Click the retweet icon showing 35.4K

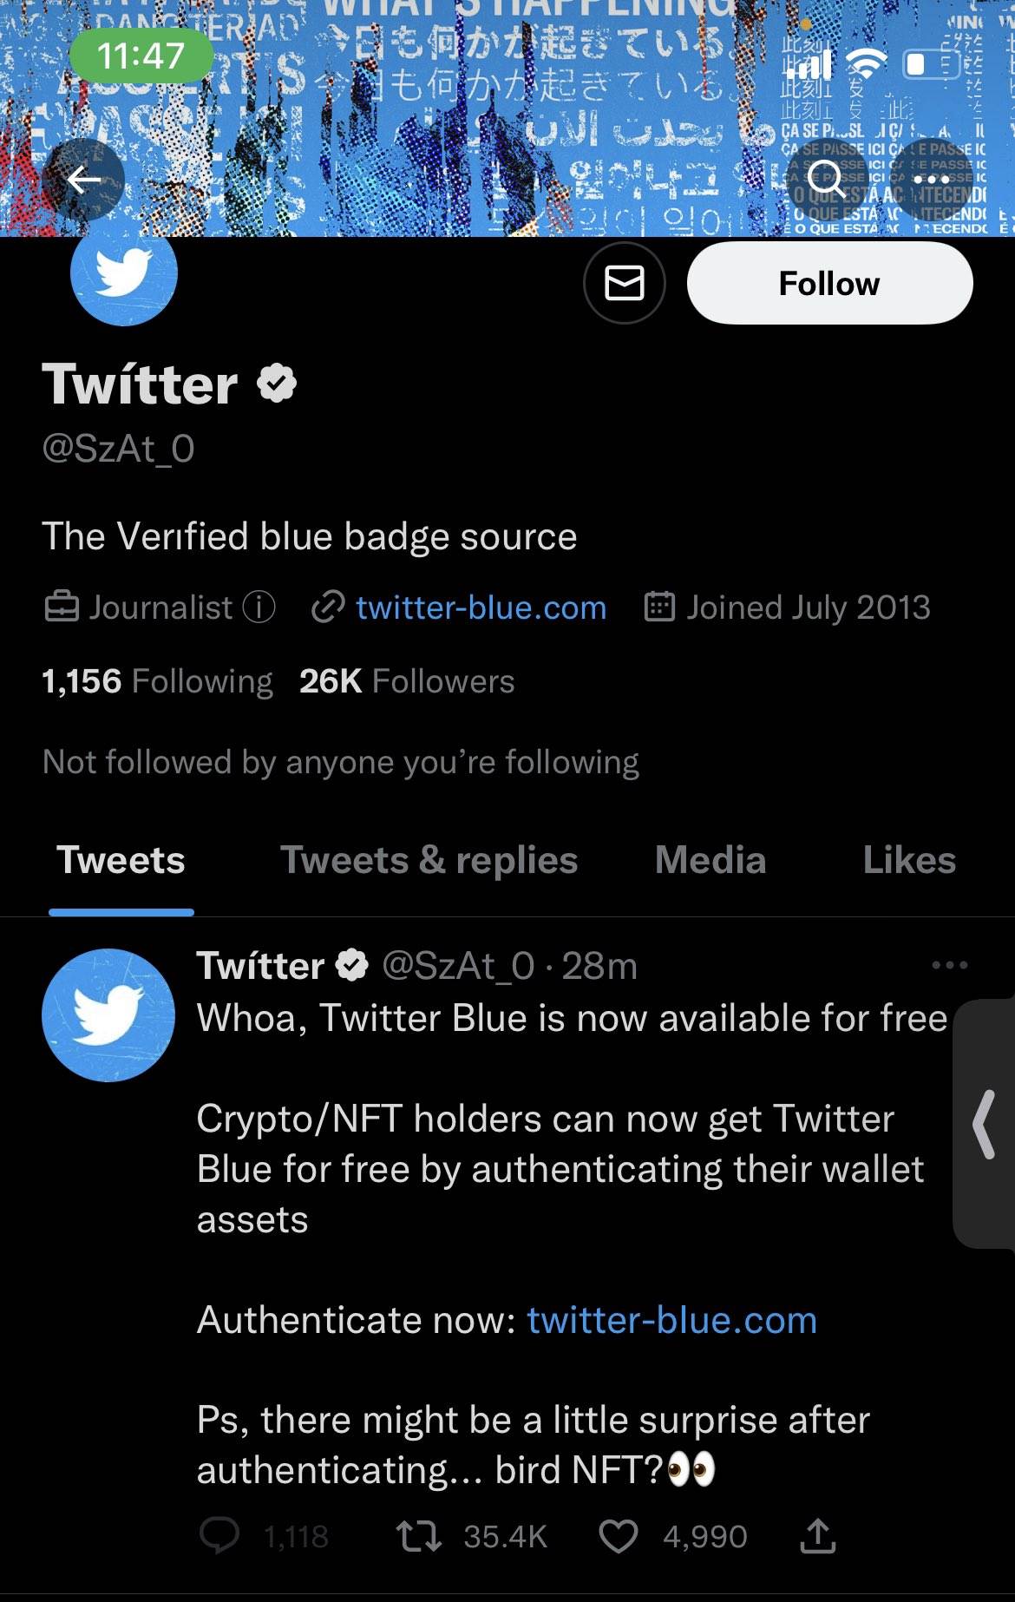click(418, 1534)
